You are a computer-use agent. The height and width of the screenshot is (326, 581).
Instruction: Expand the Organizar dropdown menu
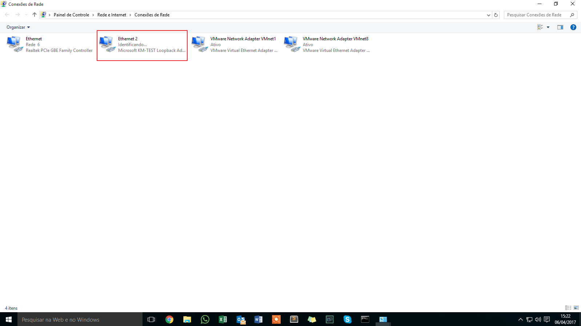[x=18, y=27]
